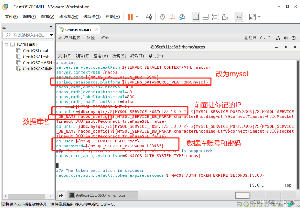Open terminal window 搜索(S) menu
Viewport: 300px width, 208px height.
(x=119, y=56)
